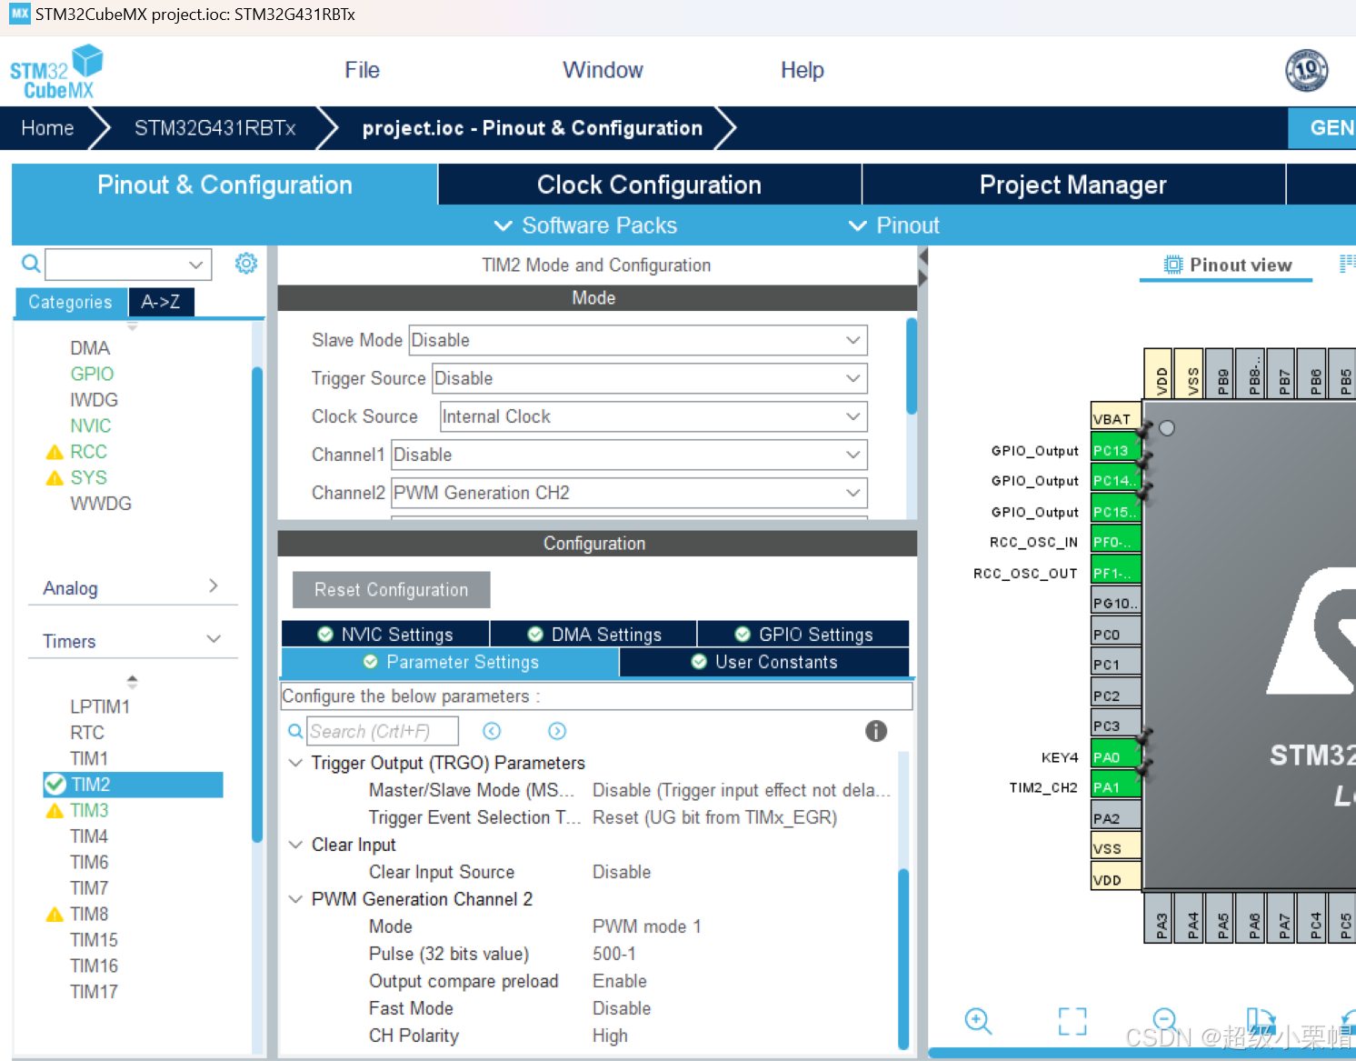This screenshot has height=1061, width=1356.
Task: Open the User Constants tab
Action: pos(764,662)
